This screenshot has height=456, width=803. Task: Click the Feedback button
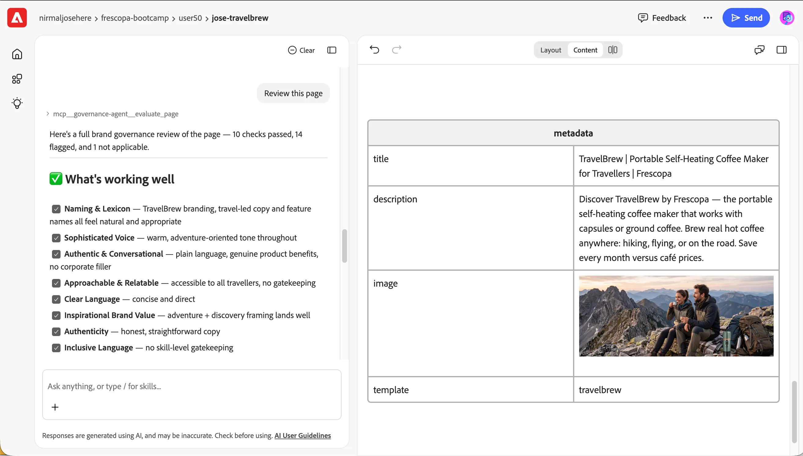click(662, 18)
